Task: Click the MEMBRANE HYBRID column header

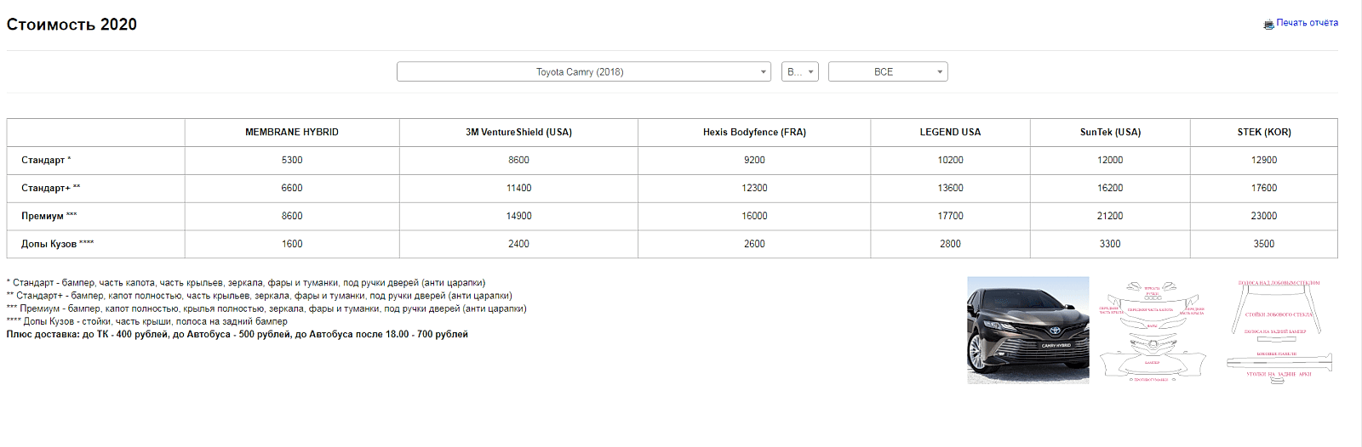Action: pyautogui.click(x=292, y=133)
